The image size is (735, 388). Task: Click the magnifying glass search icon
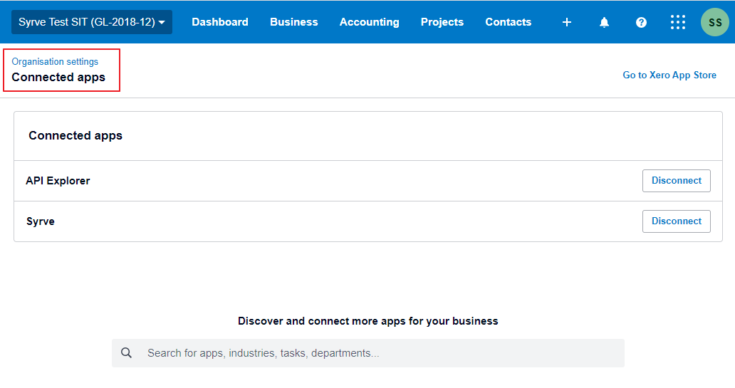pyautogui.click(x=127, y=353)
